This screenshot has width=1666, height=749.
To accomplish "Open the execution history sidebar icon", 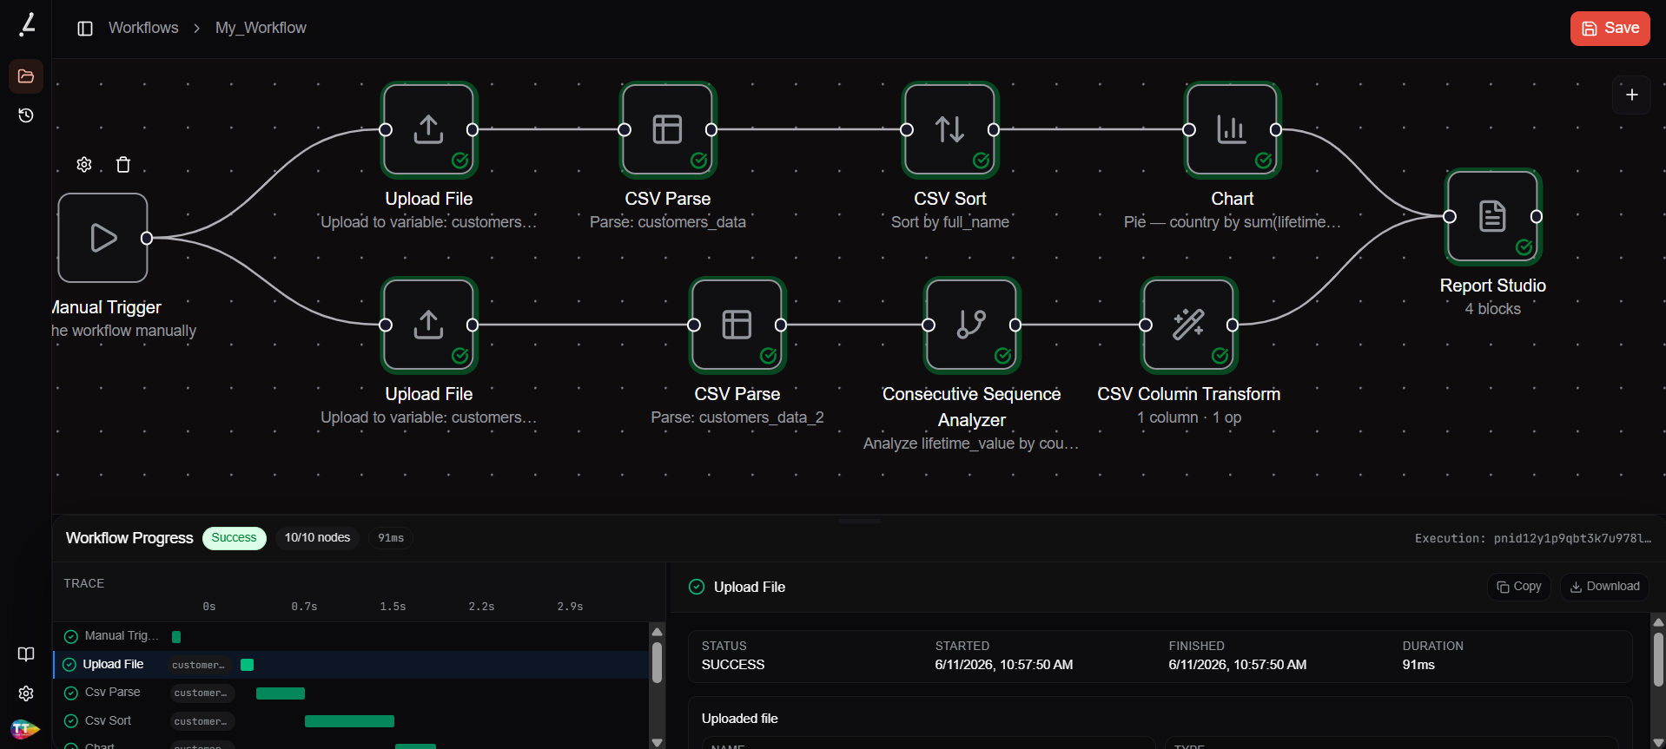I will 26,115.
